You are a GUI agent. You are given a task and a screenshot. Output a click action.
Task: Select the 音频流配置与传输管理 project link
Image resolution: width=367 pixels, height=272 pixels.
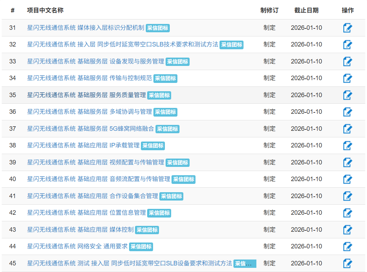[99, 179]
